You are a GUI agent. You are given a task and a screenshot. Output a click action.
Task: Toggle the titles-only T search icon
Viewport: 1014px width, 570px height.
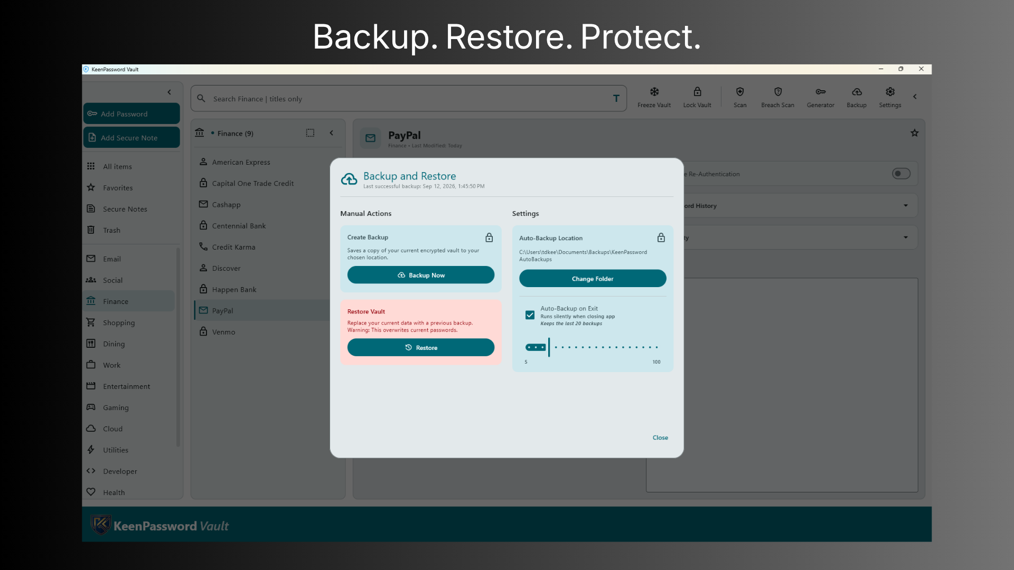pos(616,99)
